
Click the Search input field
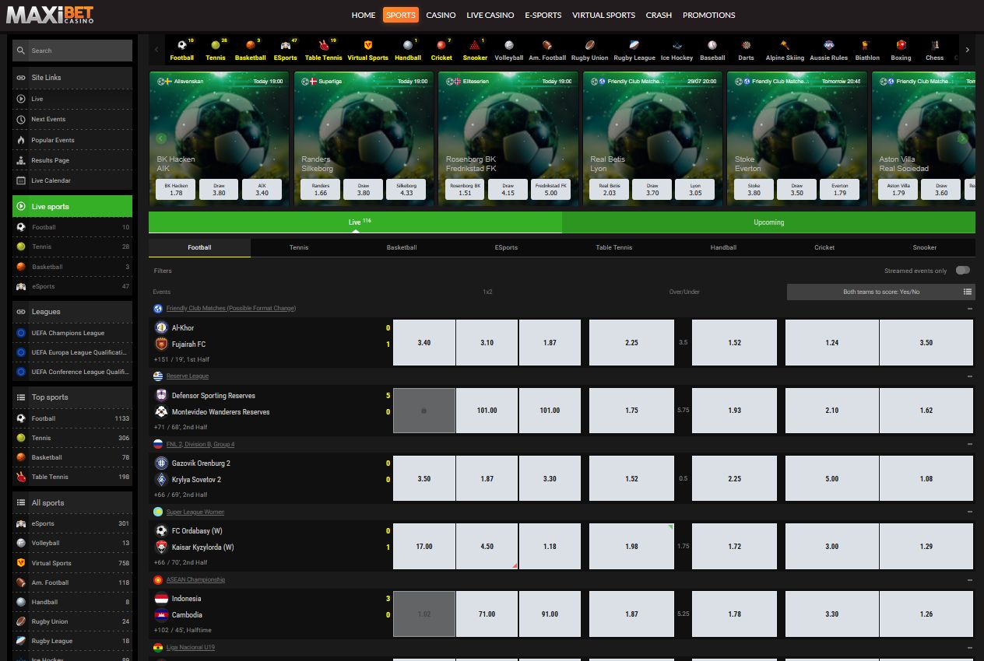pyautogui.click(x=80, y=51)
